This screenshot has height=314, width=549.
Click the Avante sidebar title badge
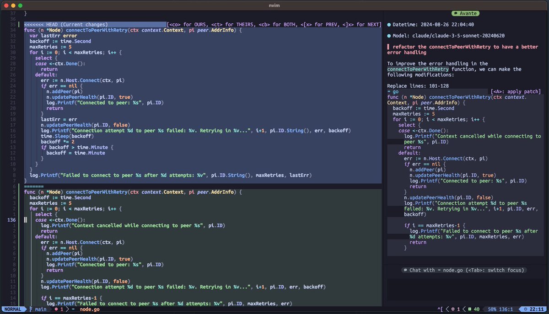pos(466,14)
